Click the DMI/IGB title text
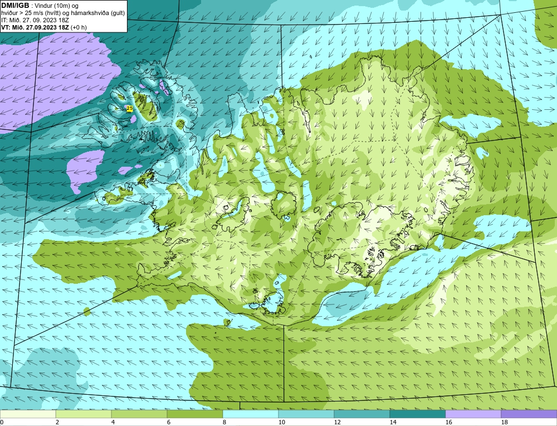Image resolution: width=557 pixels, height=426 pixels. coord(15,6)
